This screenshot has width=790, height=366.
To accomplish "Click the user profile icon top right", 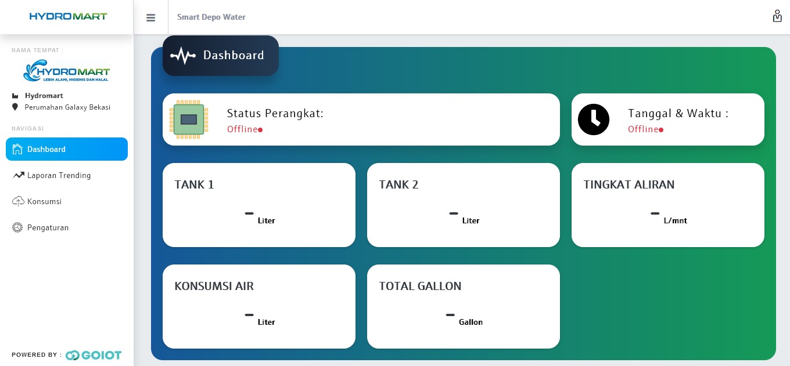I will 777,16.
